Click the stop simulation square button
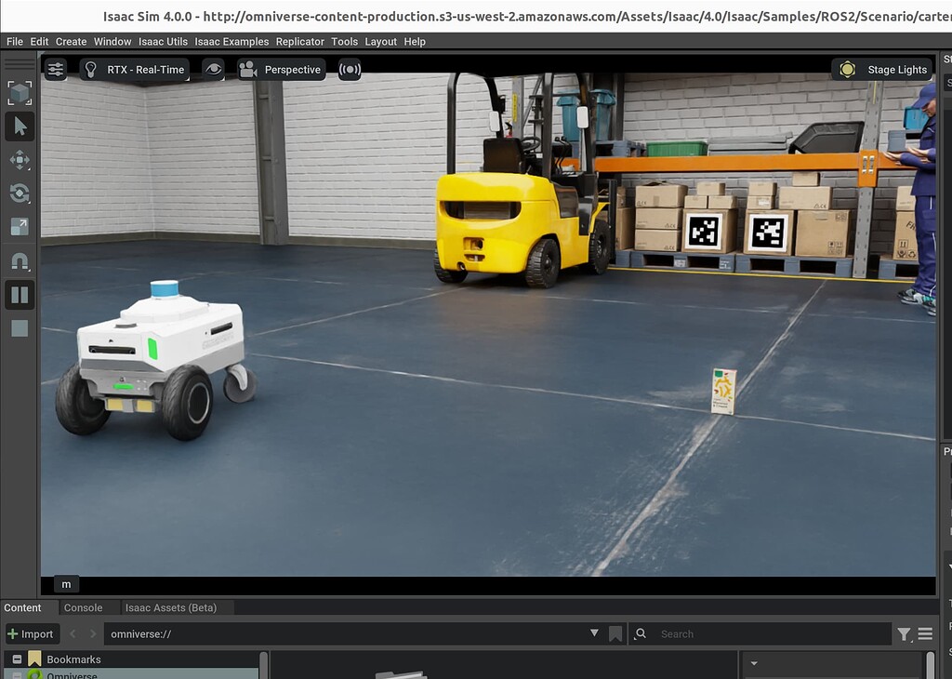Image resolution: width=952 pixels, height=679 pixels. [x=20, y=328]
